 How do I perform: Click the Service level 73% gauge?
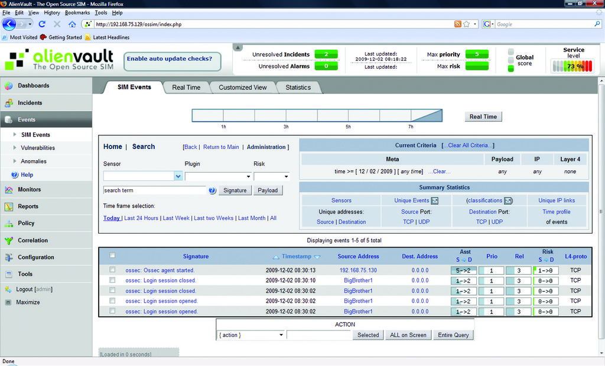[x=572, y=66]
